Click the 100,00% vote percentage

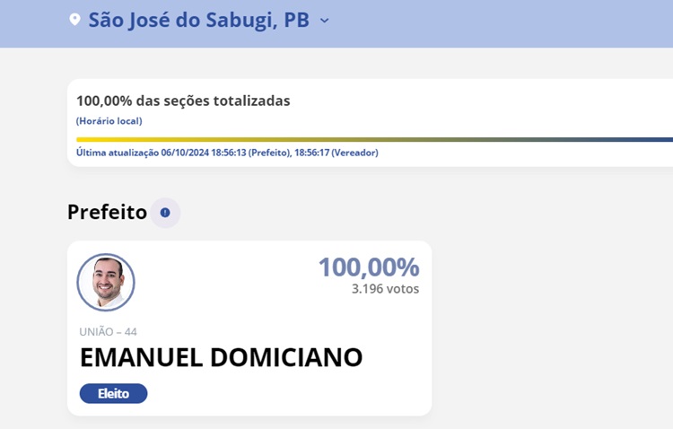tap(368, 267)
